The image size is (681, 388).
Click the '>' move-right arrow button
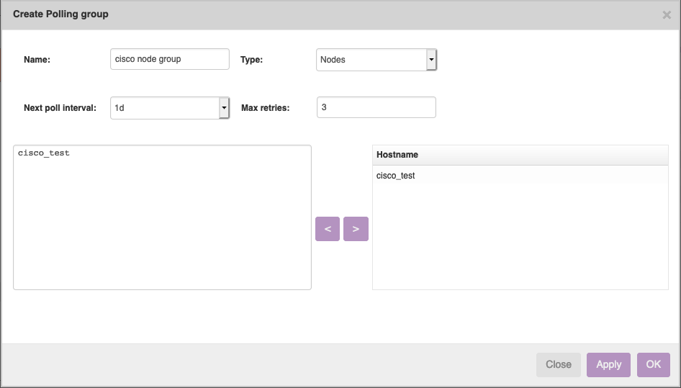click(x=356, y=229)
